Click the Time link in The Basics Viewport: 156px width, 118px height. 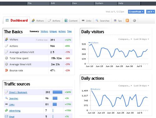pos(69,31)
